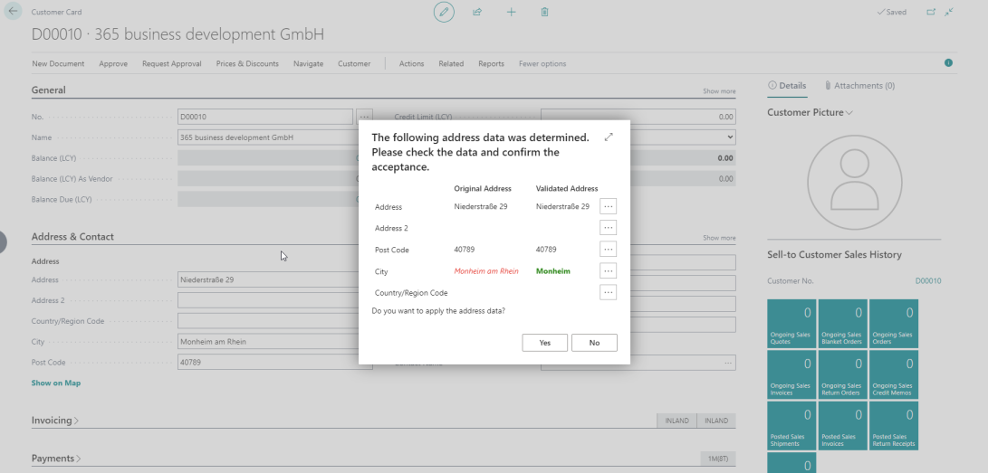
Task: Click the teal info circle icon
Action: (x=948, y=63)
